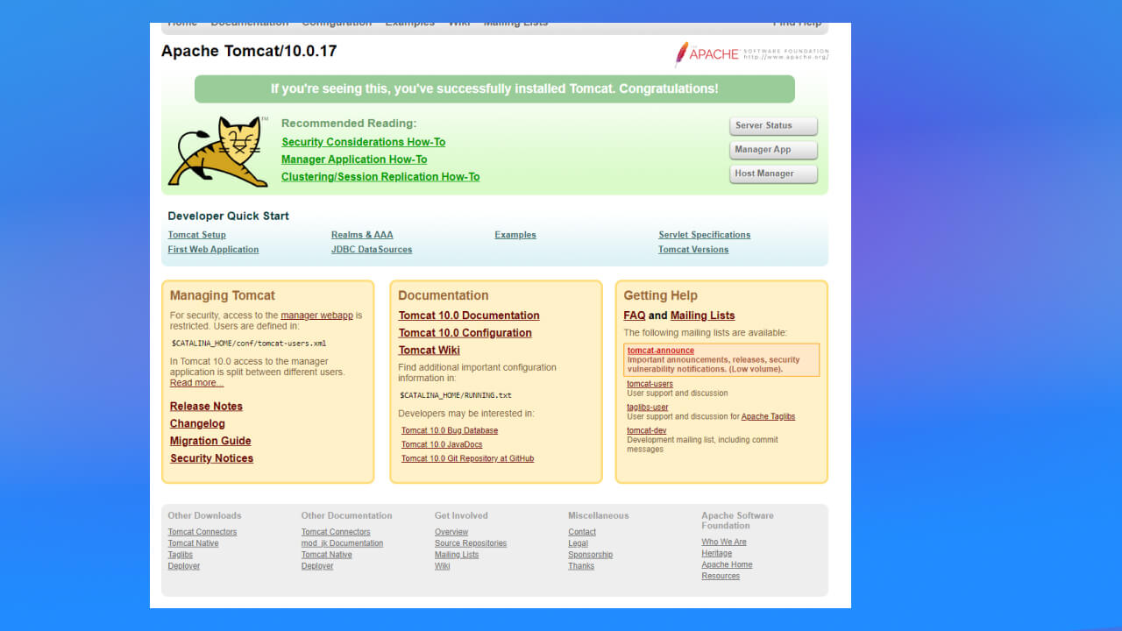
Task: Click the Apache Software Foundation logo
Action: (751, 54)
